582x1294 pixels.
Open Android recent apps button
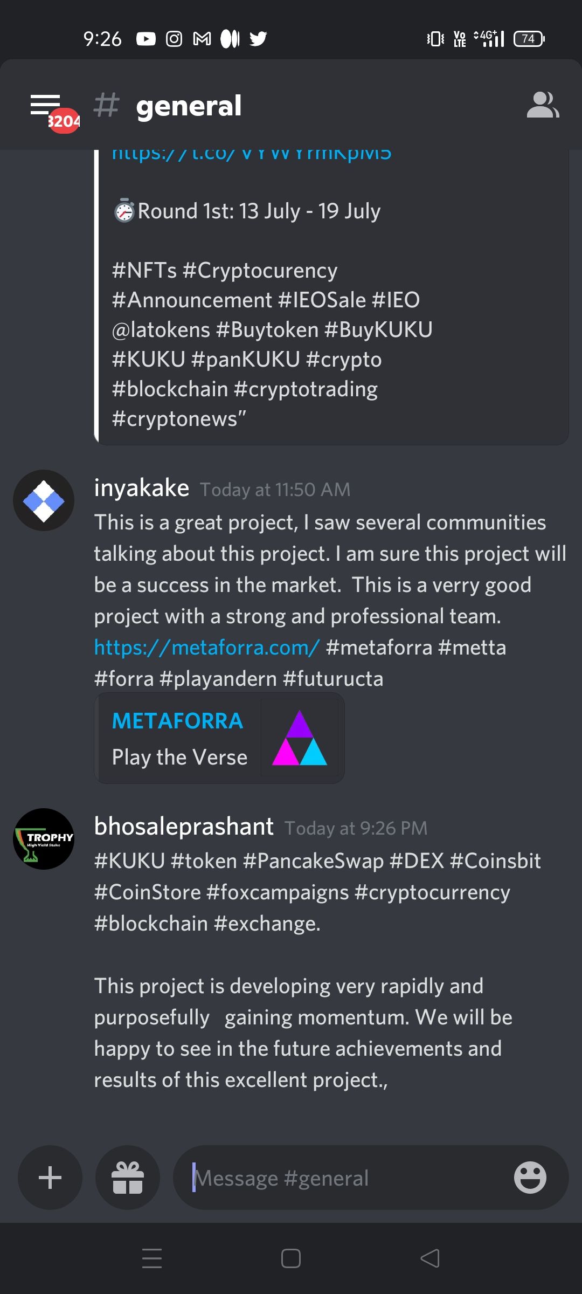click(152, 1258)
